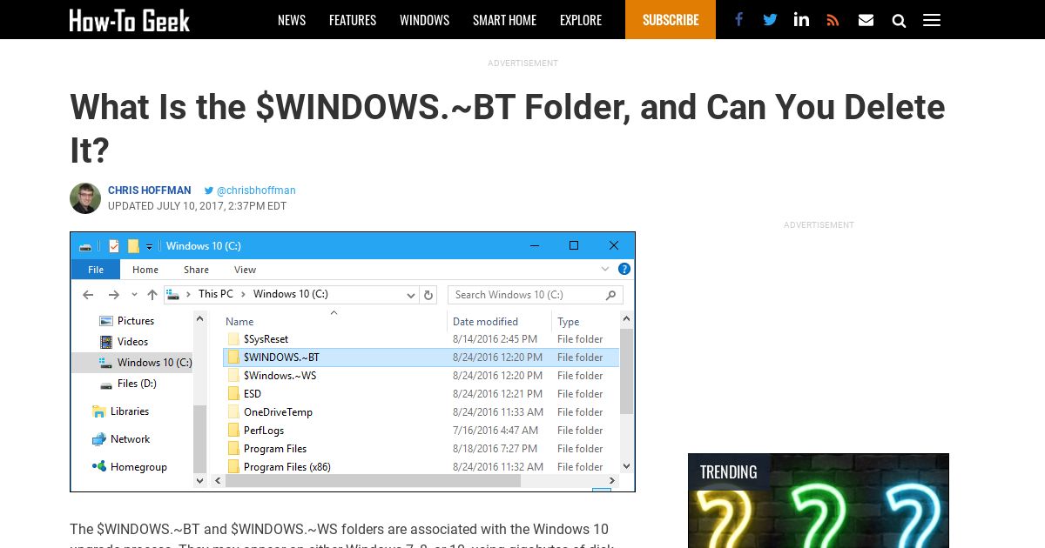The width and height of the screenshot is (1045, 548).
Task: Click horizontal scrollbar right arrow in file list
Action: (612, 480)
